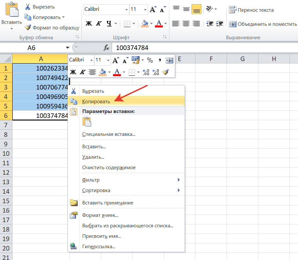Decrease font size in ribbon

tap(163, 9)
